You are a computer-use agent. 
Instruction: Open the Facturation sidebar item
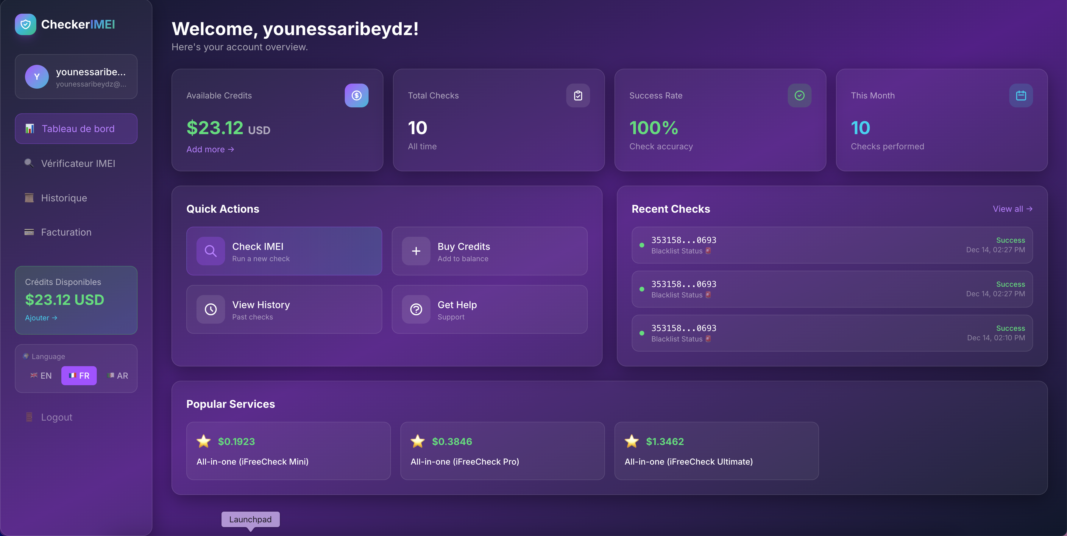66,232
